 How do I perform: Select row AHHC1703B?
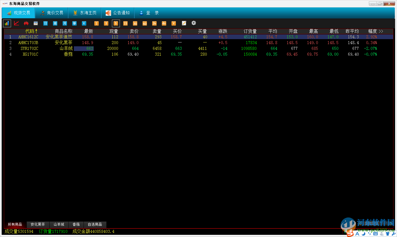198,43
